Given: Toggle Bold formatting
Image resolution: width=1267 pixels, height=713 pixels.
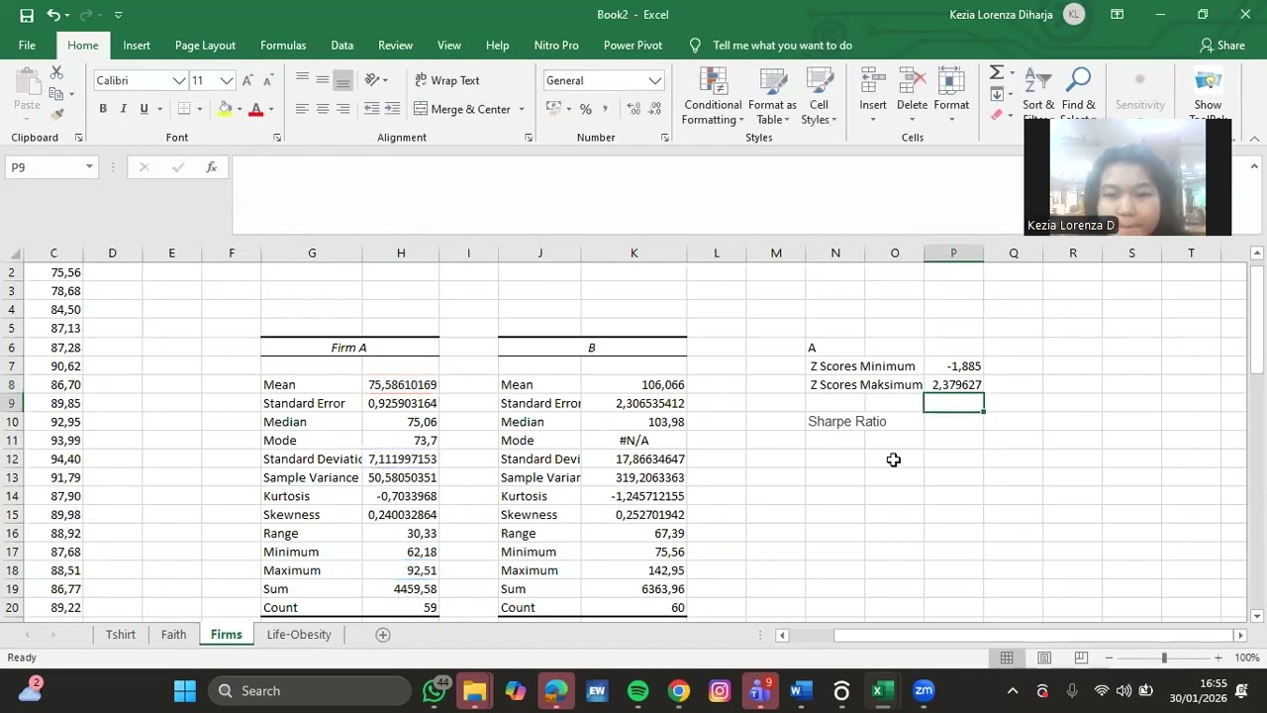Looking at the screenshot, I should [103, 109].
